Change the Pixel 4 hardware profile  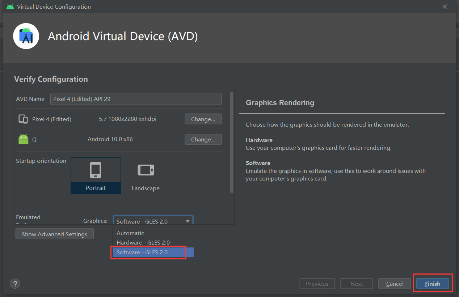203,119
